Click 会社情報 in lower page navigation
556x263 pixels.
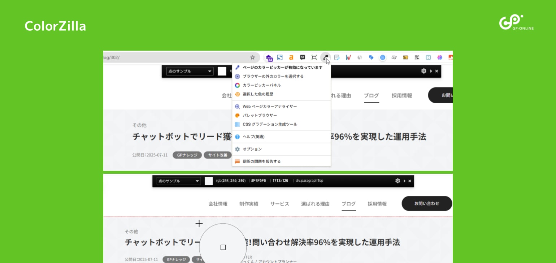[x=218, y=204]
